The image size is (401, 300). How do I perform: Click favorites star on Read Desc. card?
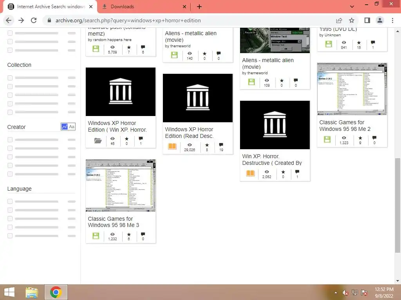(x=207, y=145)
